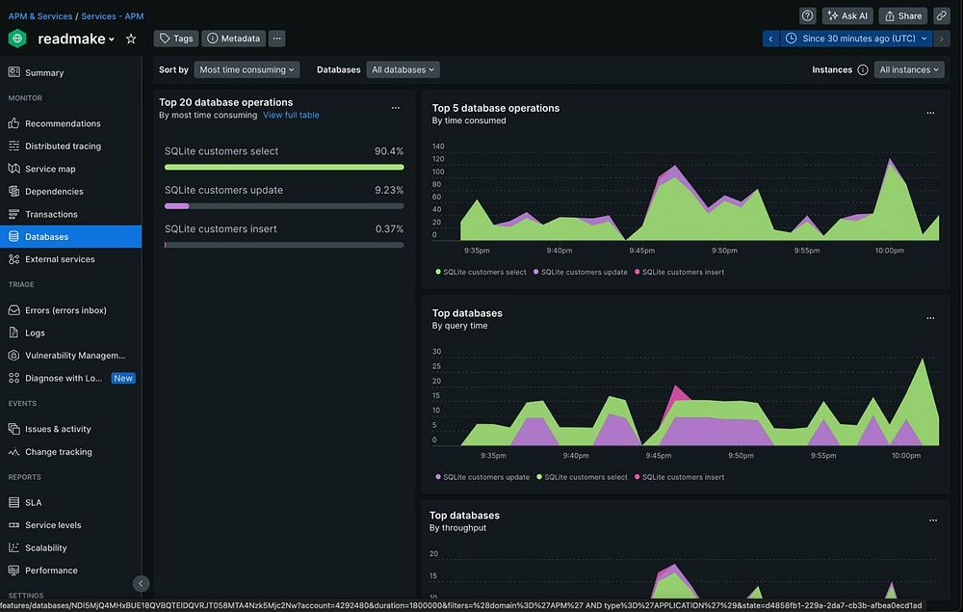963x612 pixels.
Task: Click View full table link
Action: (291, 115)
